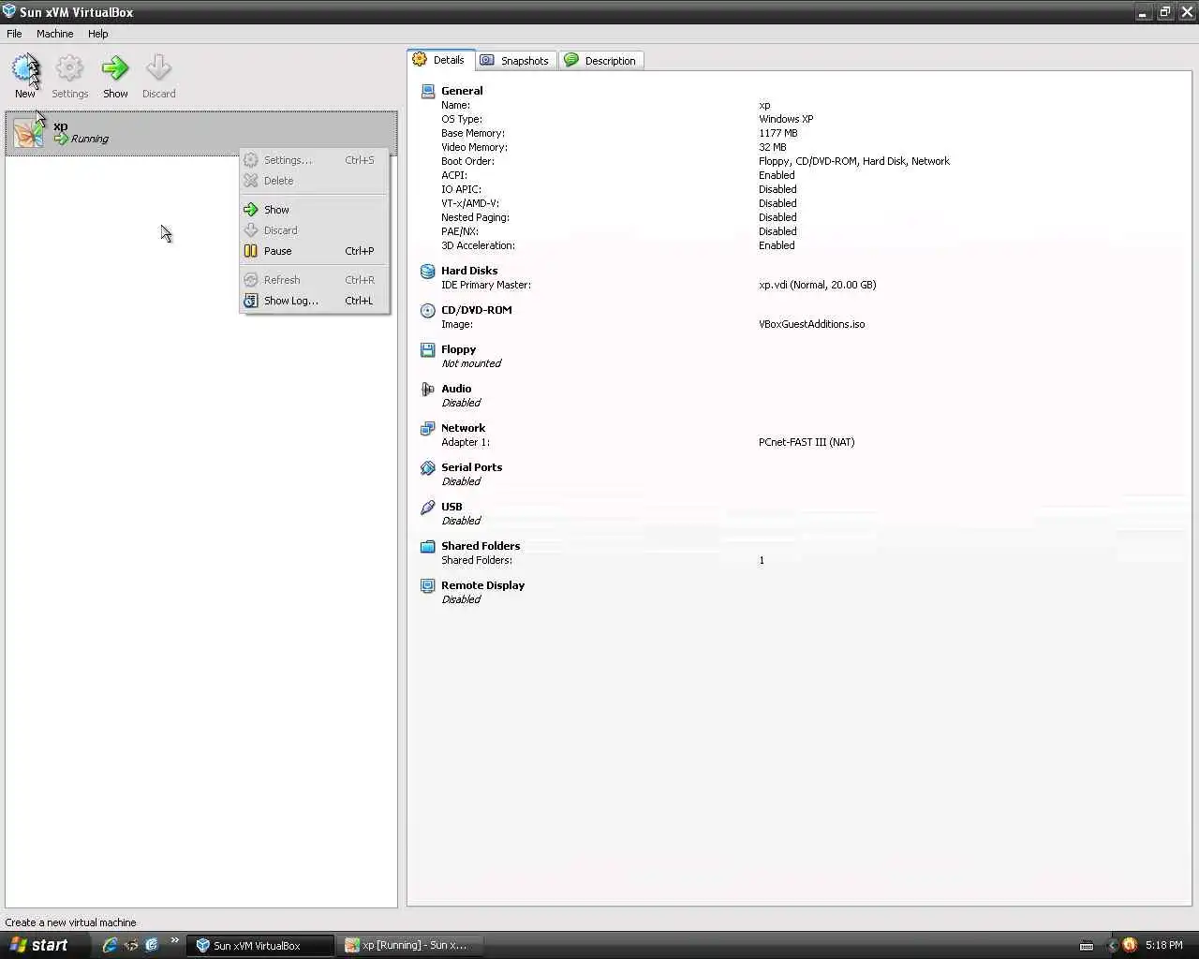Click the Network adapters icon

click(x=428, y=428)
